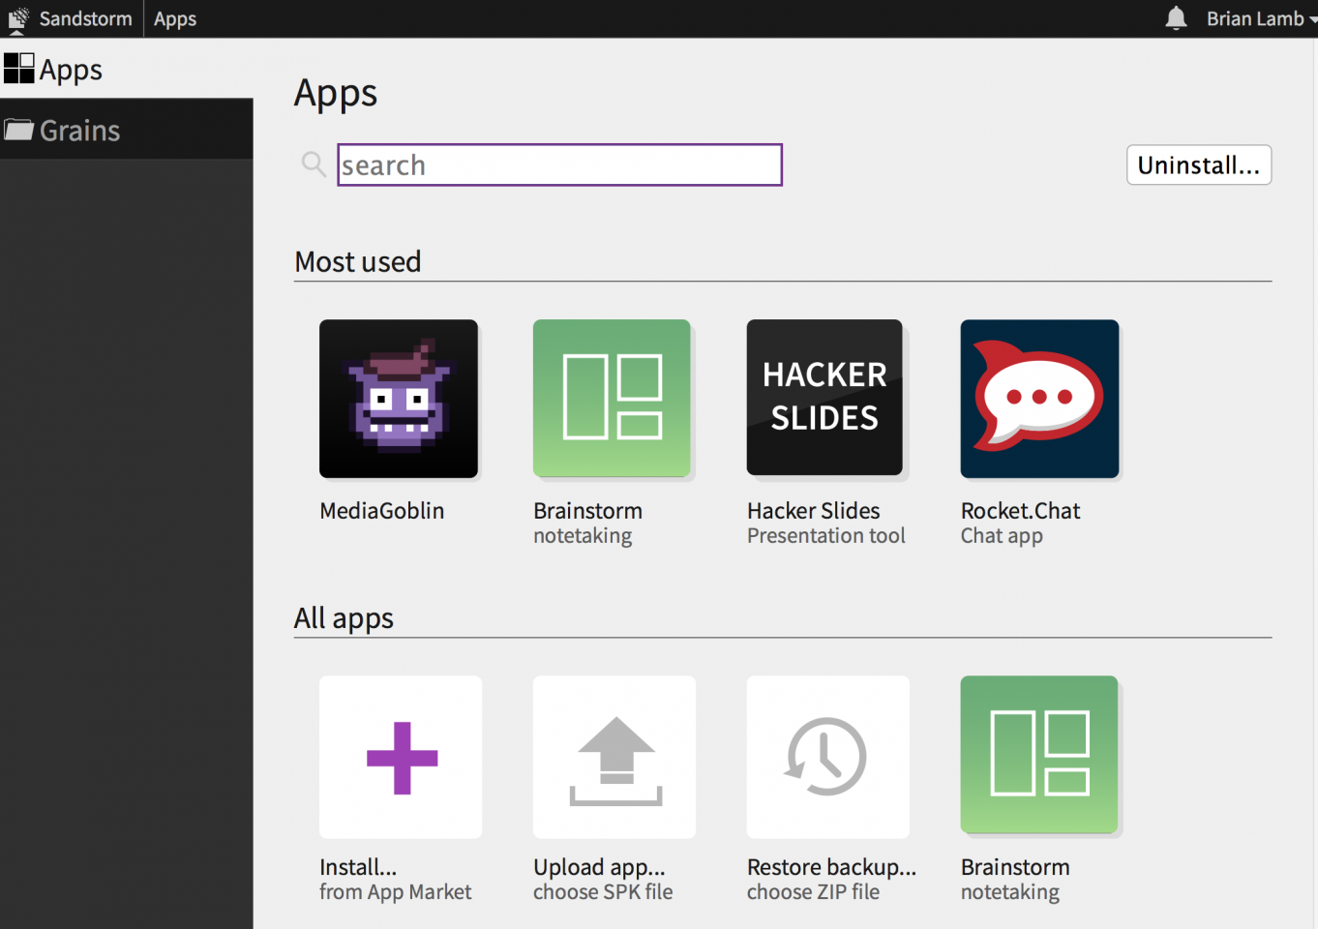Viewport: 1318px width, 929px height.
Task: Click the Apps grid icon in sidebar
Action: point(19,69)
